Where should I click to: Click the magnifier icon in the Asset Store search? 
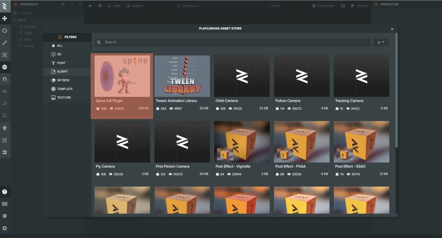99,42
